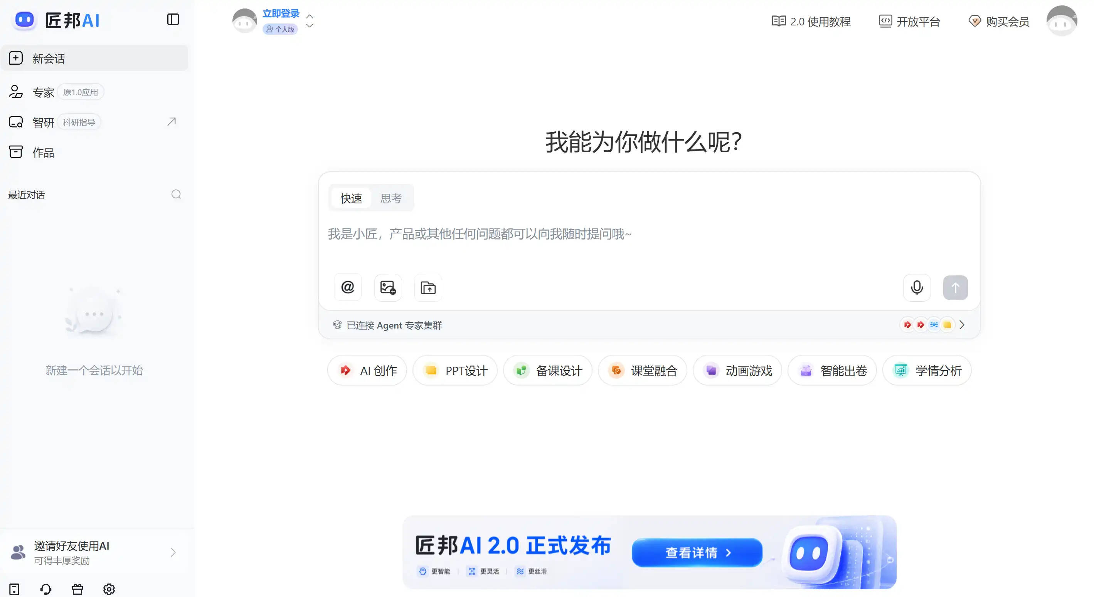This screenshot has height=597, width=1094.
Task: Choose the AI 创作 chip
Action: coord(367,371)
